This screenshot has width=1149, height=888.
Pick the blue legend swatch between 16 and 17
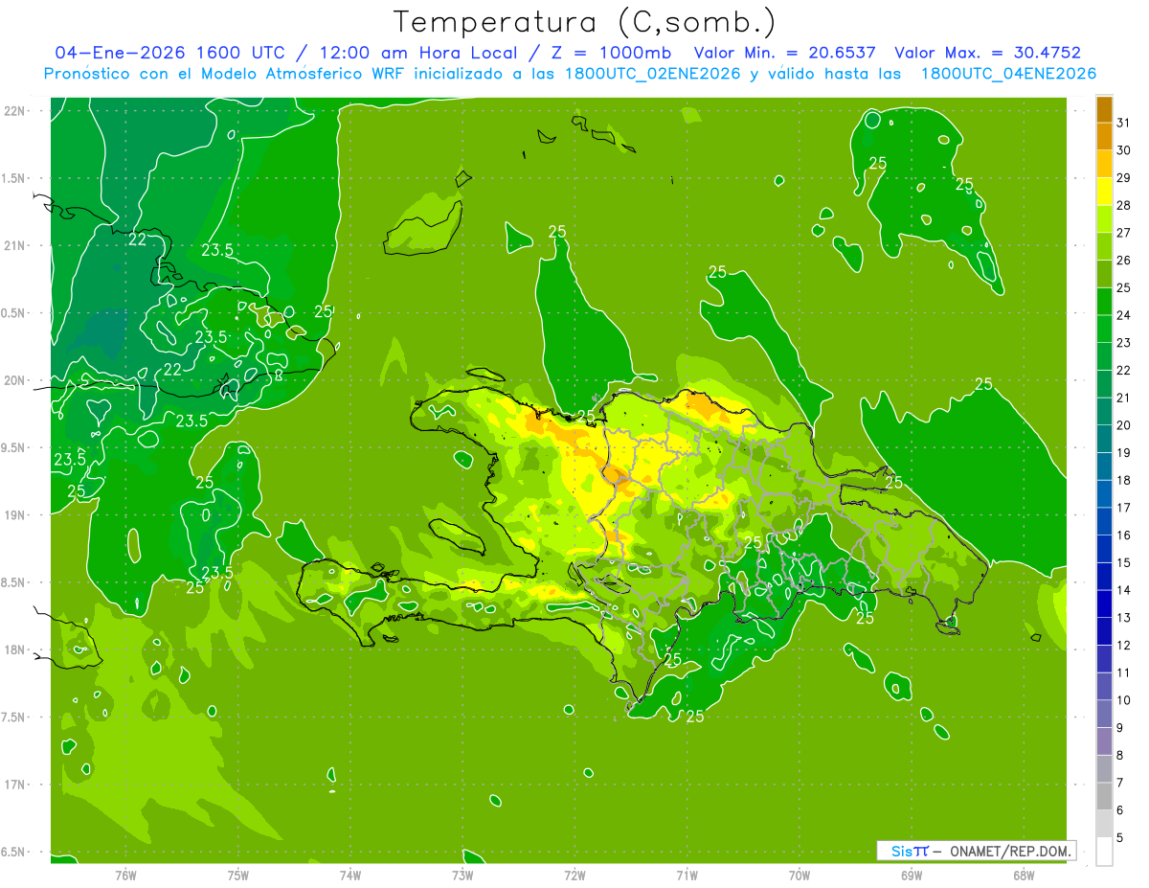pos(1104,522)
